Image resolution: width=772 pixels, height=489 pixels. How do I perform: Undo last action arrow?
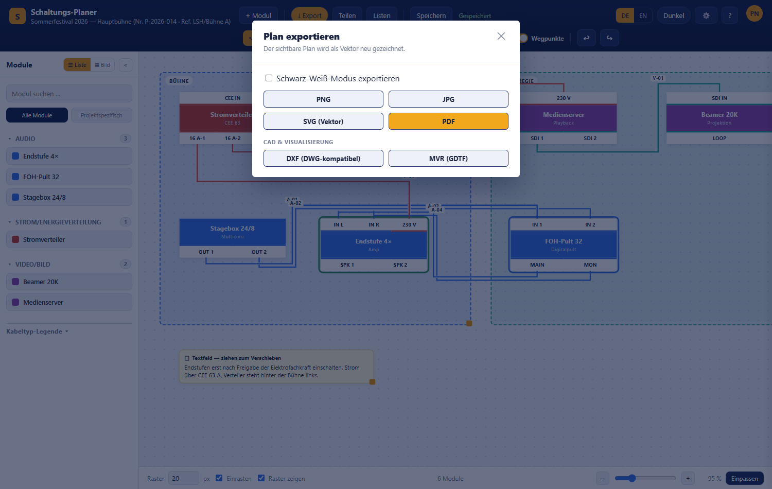point(586,38)
